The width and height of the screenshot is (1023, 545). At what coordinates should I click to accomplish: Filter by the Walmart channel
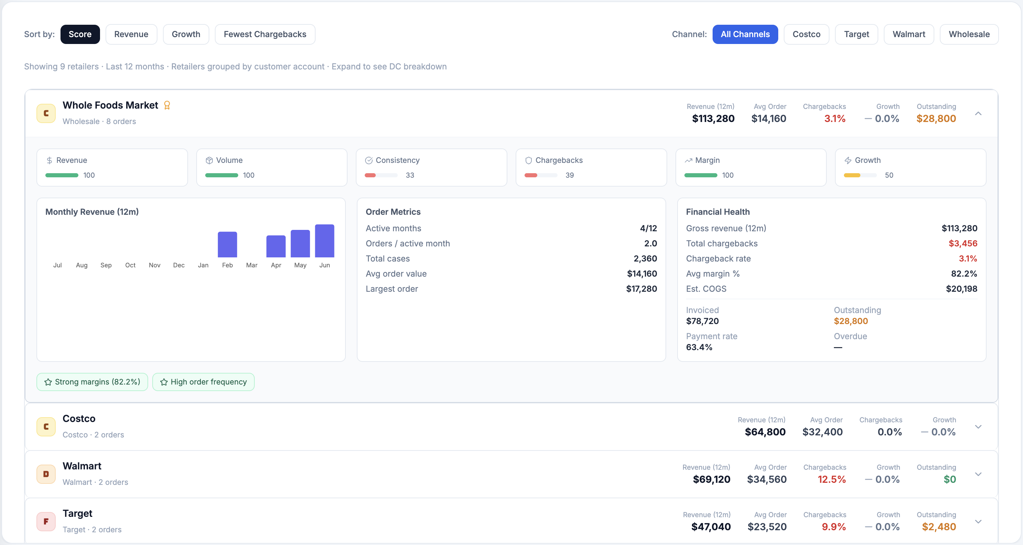[909, 34]
